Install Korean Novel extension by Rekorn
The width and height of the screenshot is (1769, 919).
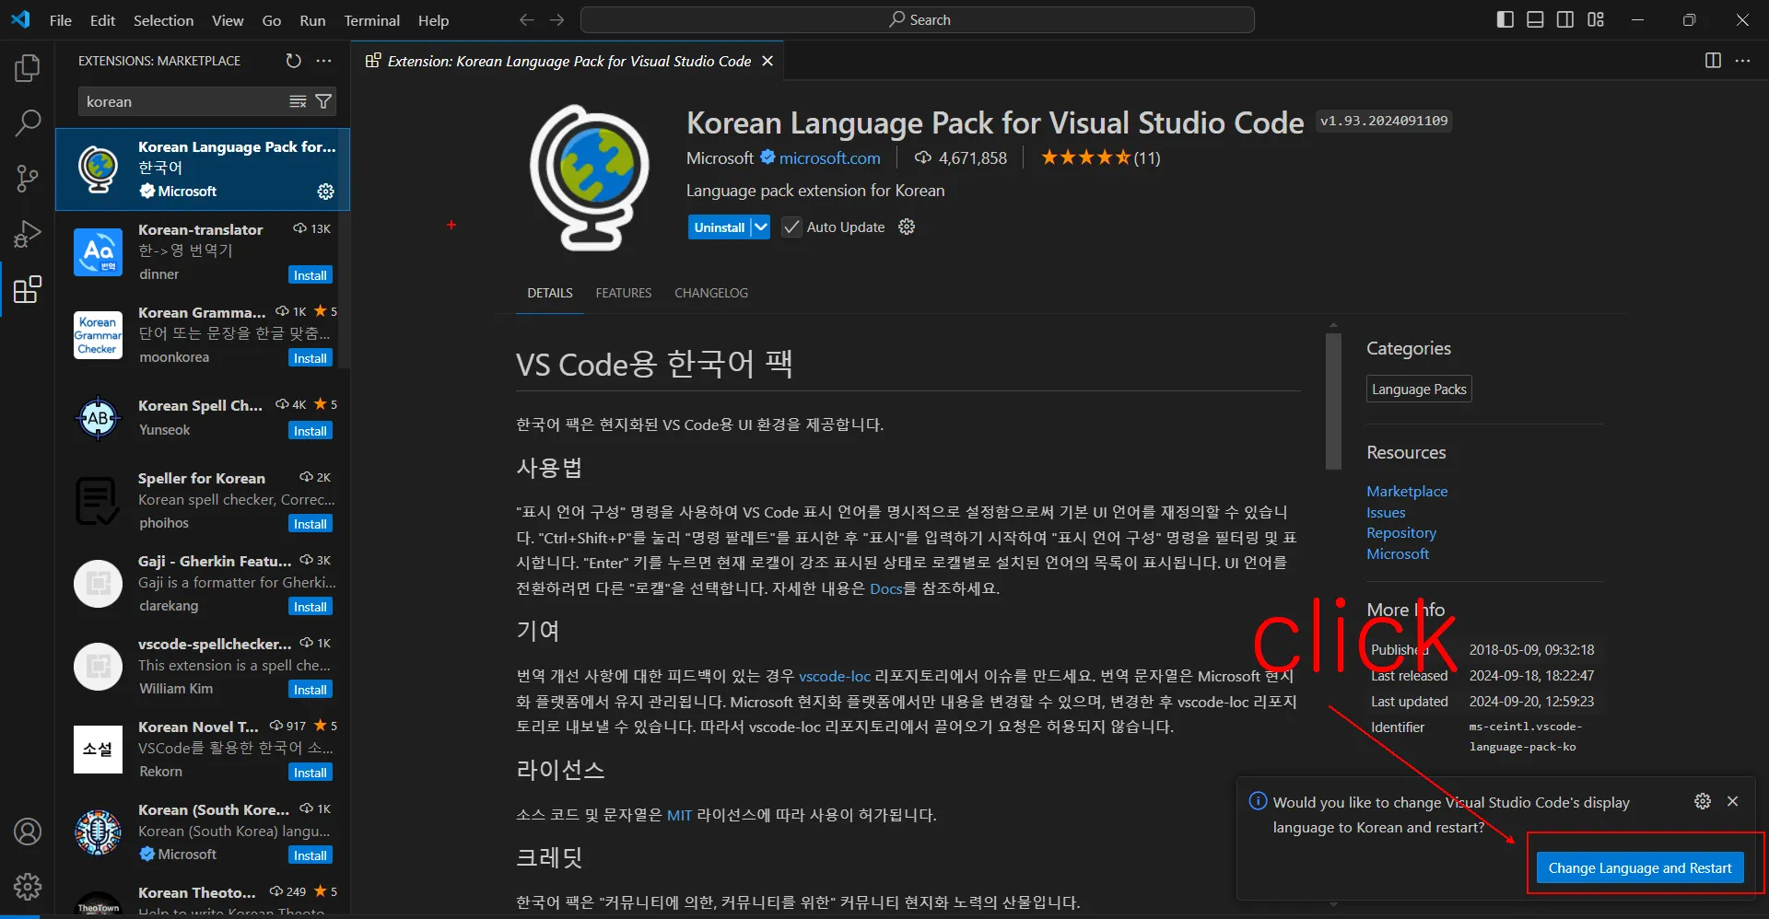[310, 773]
